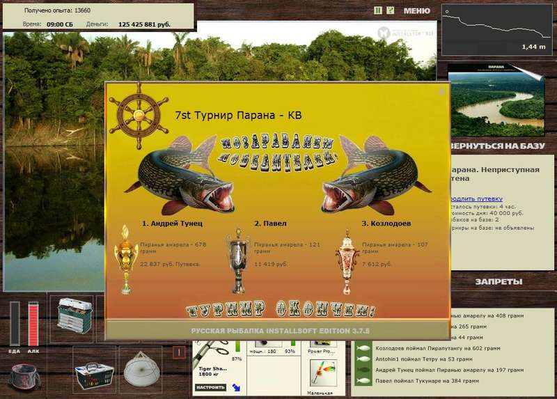Open the МЕНЮ menu
Viewport: 557px width, 399px height.
(416, 11)
